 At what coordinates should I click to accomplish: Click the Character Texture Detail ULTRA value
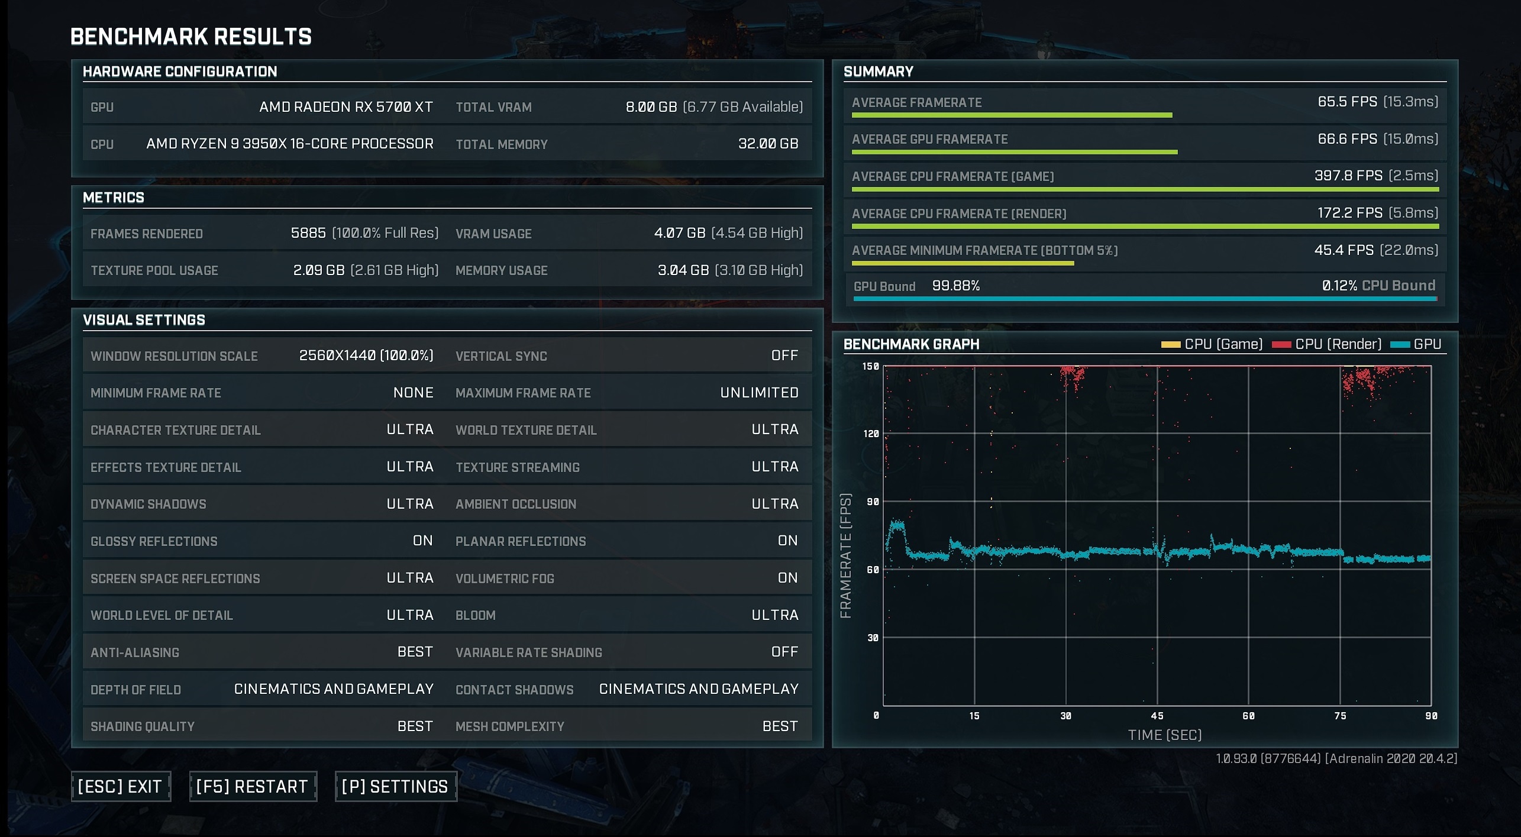click(410, 429)
